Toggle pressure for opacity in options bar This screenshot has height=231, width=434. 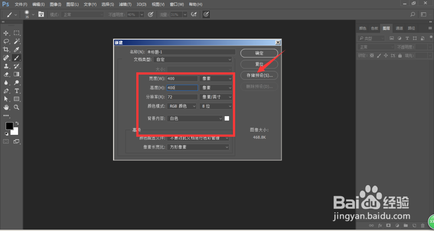[x=151, y=14]
